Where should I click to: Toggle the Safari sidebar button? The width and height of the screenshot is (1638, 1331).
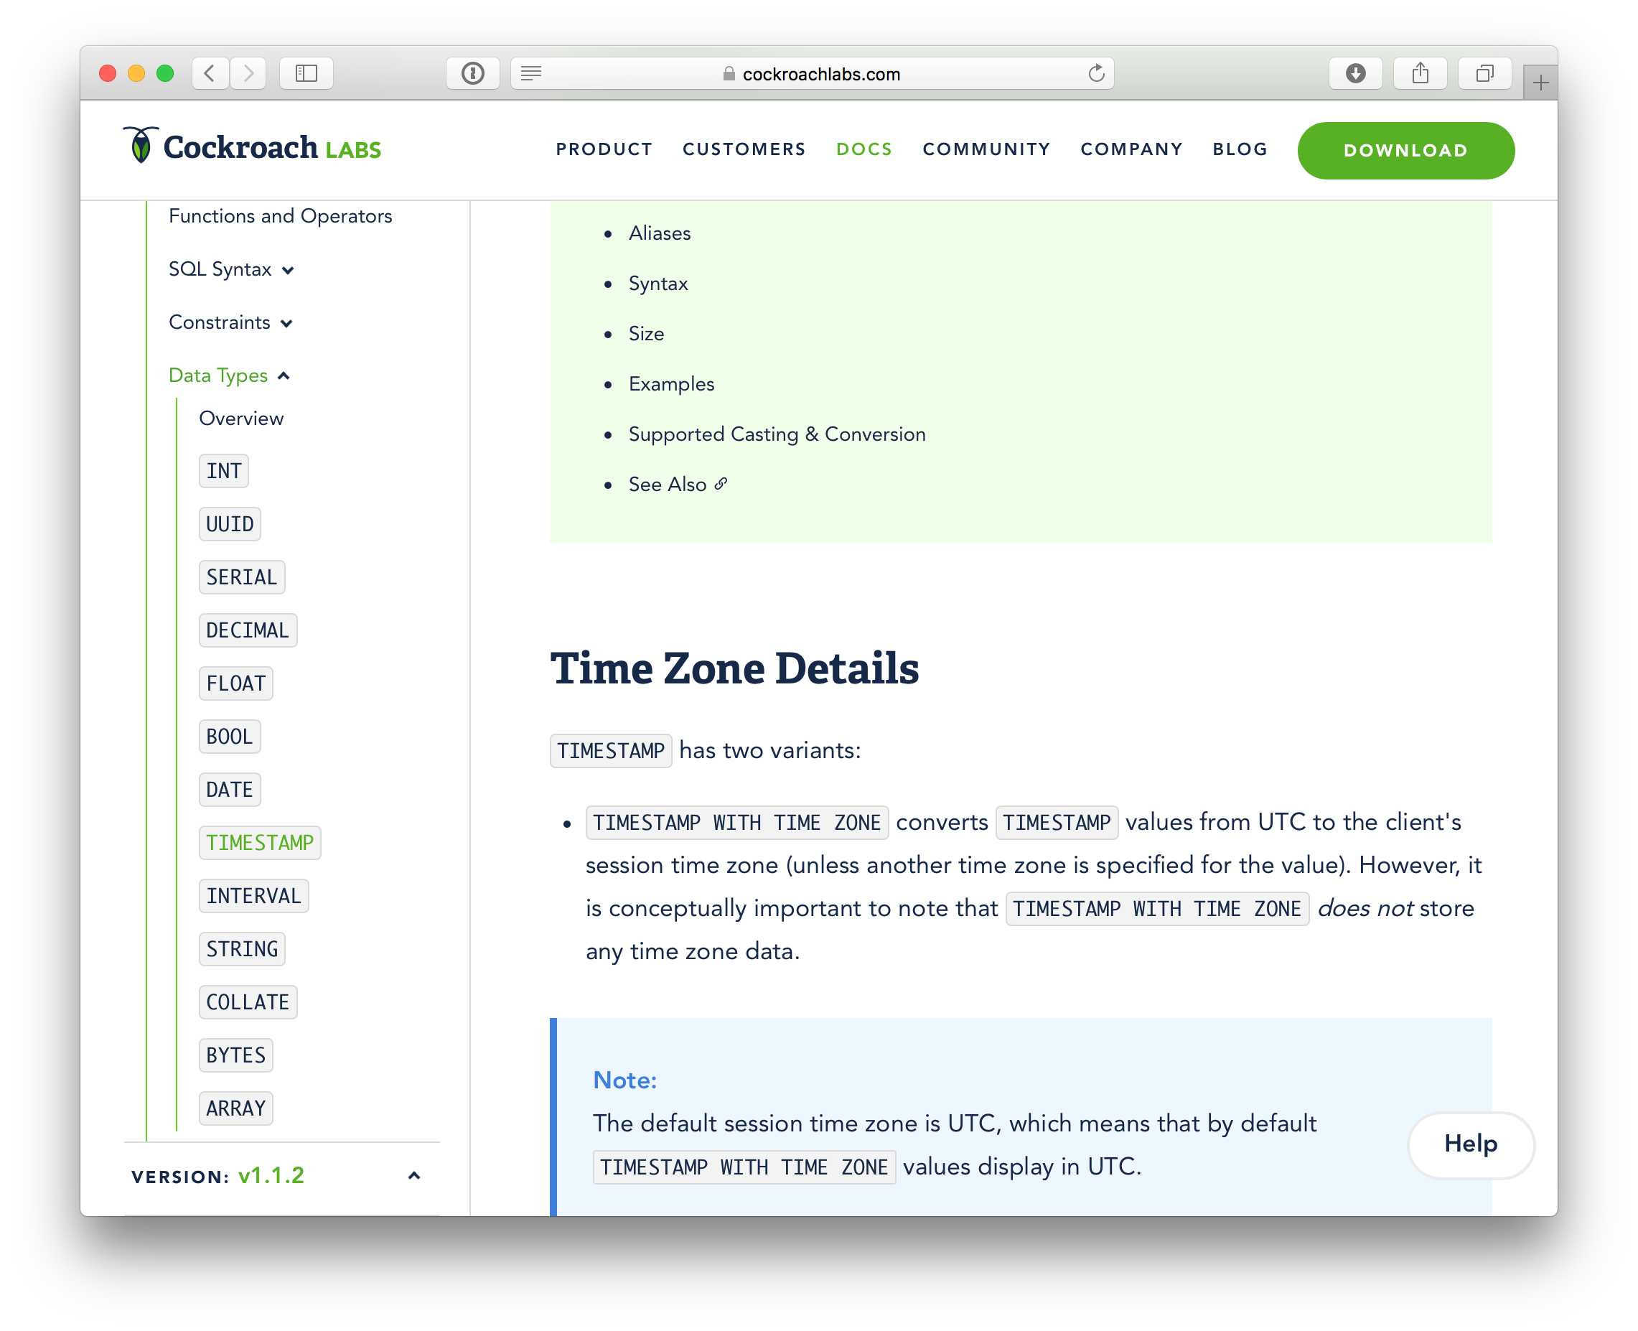coord(306,74)
